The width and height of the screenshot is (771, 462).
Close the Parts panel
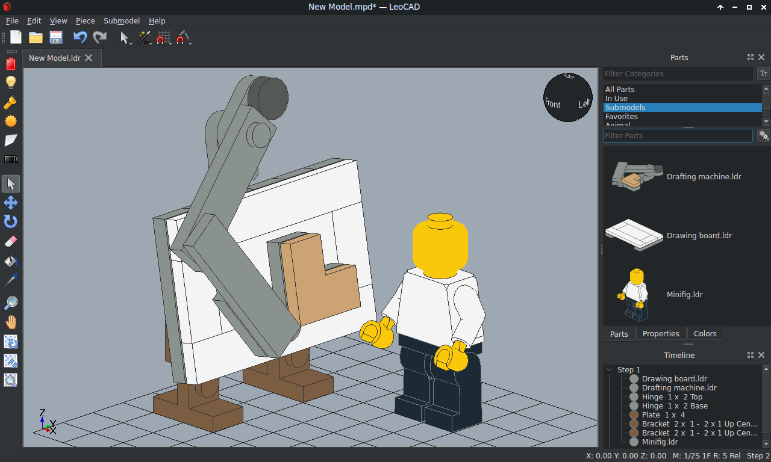pos(761,57)
